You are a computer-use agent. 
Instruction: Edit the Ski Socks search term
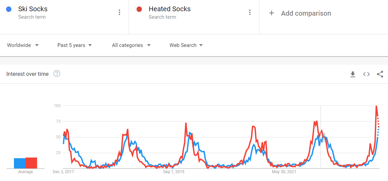click(33, 9)
